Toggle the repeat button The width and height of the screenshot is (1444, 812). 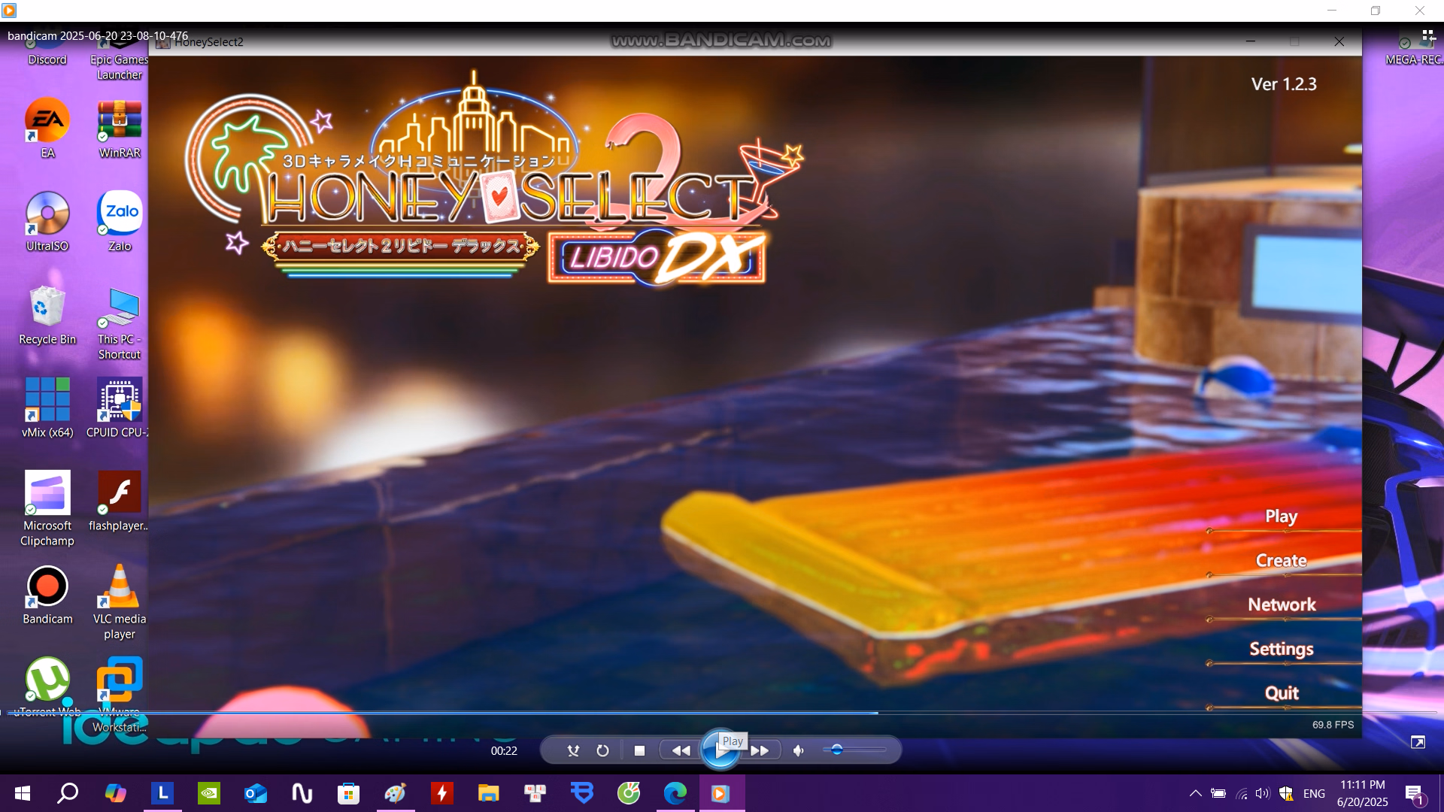[602, 750]
